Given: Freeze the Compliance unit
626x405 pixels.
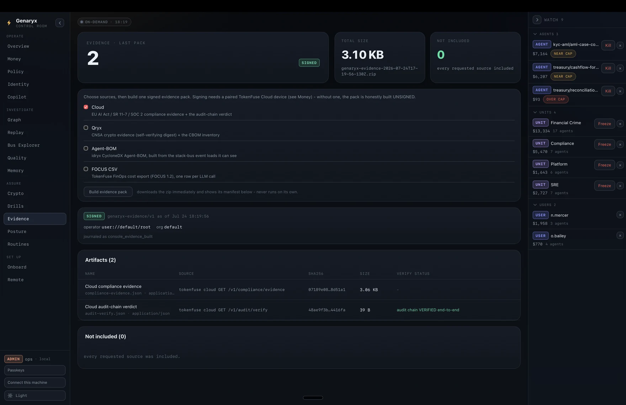Looking at the screenshot, I should point(605,144).
